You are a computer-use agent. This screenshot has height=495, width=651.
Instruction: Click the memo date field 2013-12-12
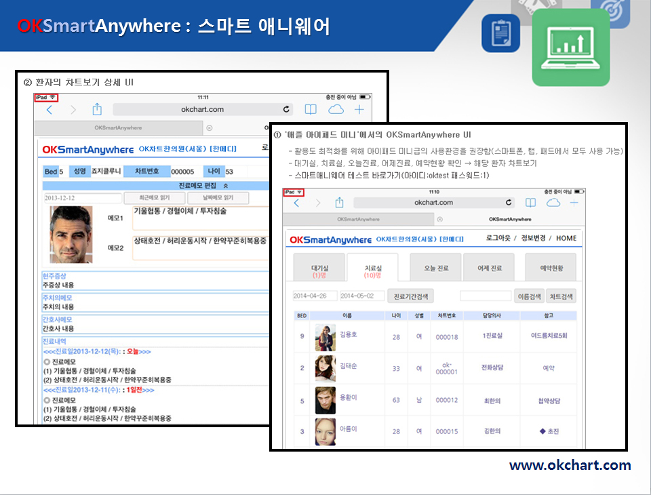(83, 198)
